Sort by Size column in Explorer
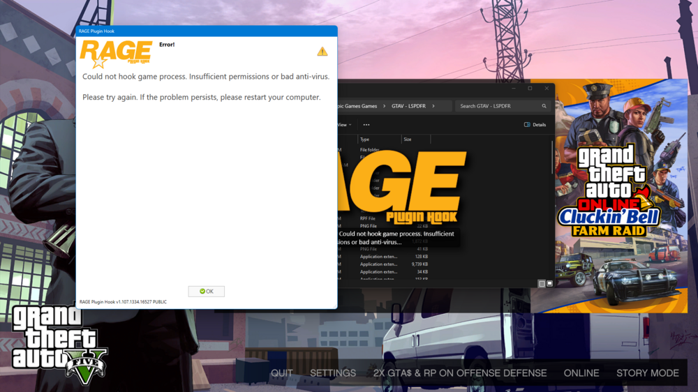 click(x=416, y=140)
